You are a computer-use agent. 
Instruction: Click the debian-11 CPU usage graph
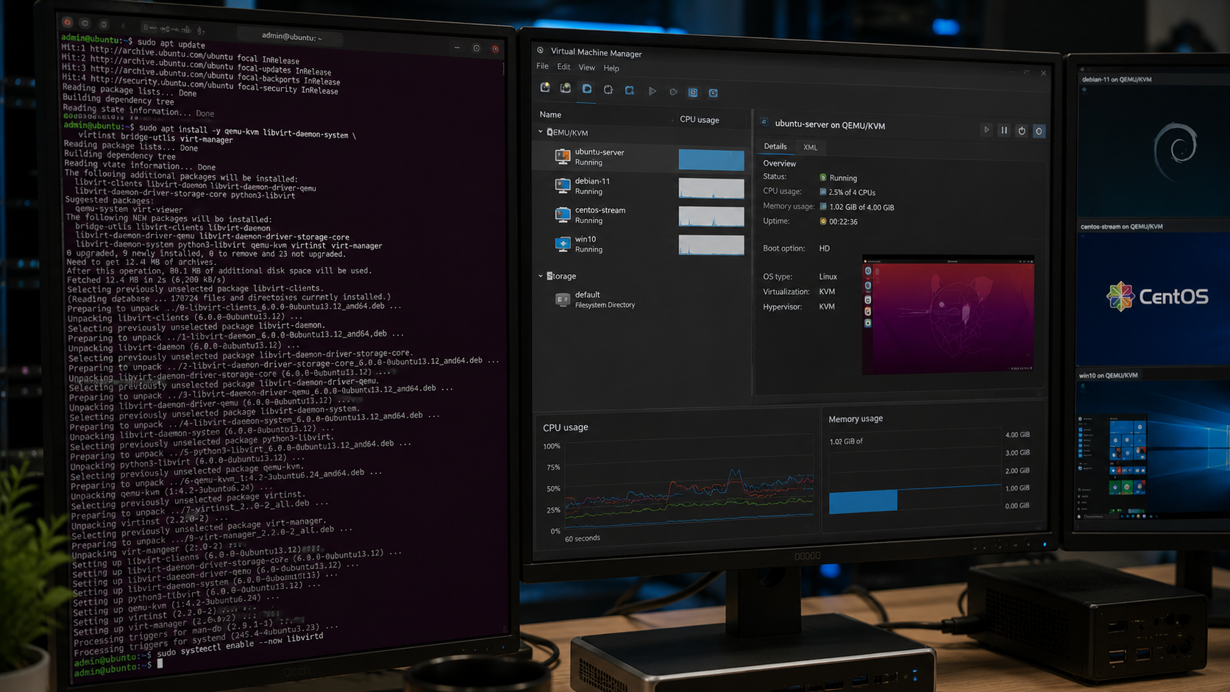tap(711, 188)
